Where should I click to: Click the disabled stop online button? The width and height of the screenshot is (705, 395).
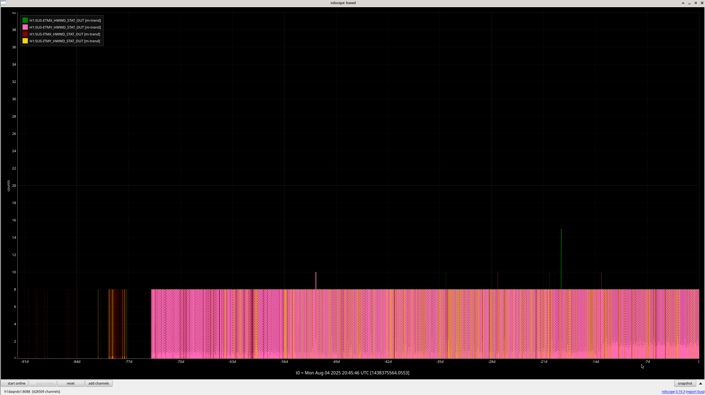tap(43, 383)
